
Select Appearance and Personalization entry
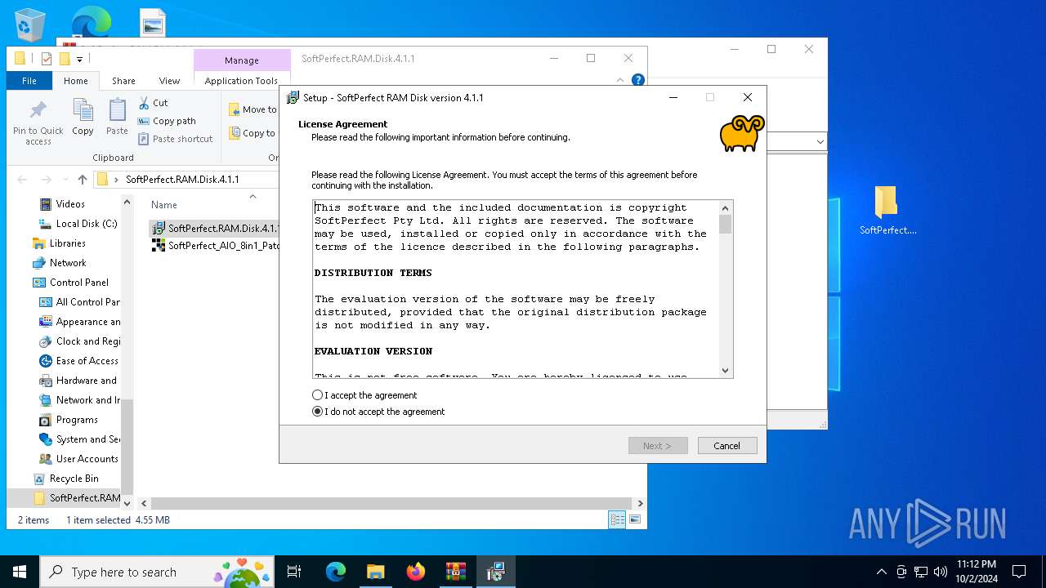point(79,322)
